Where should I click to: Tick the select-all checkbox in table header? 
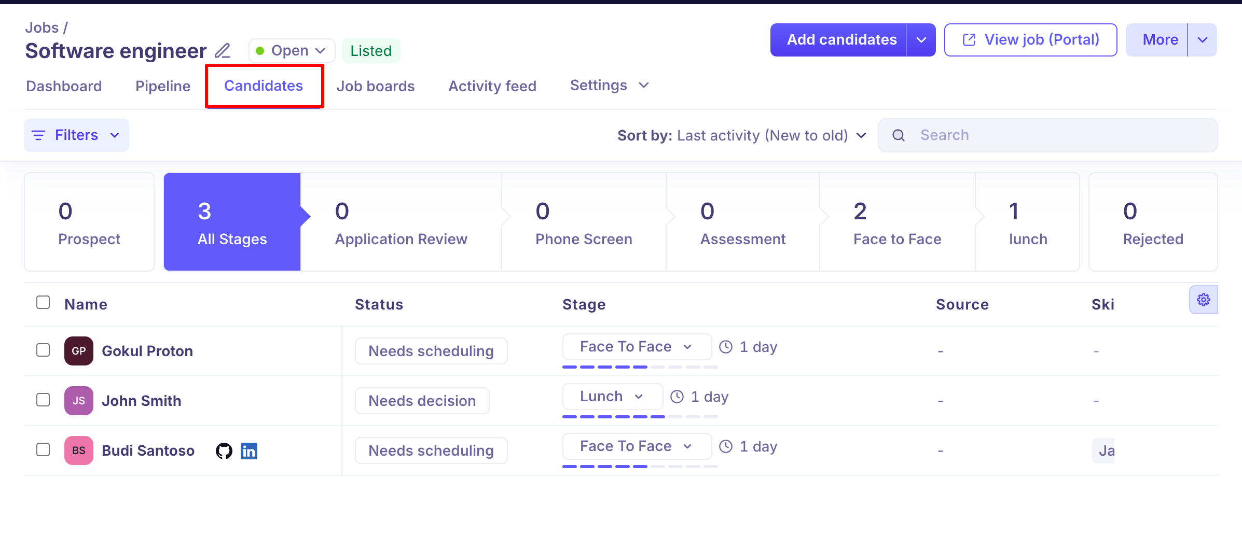43,302
